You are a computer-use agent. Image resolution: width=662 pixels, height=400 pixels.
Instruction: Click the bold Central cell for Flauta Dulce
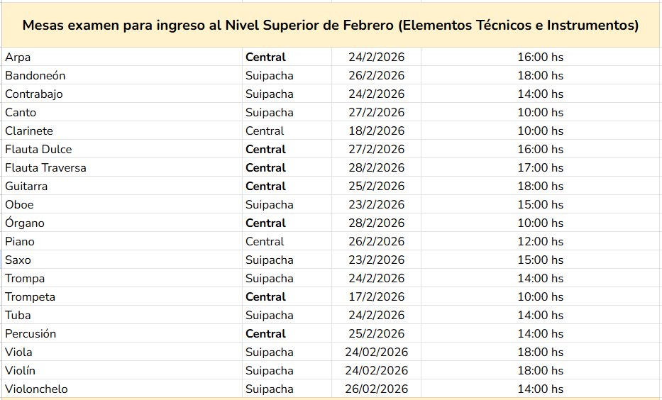pos(265,150)
